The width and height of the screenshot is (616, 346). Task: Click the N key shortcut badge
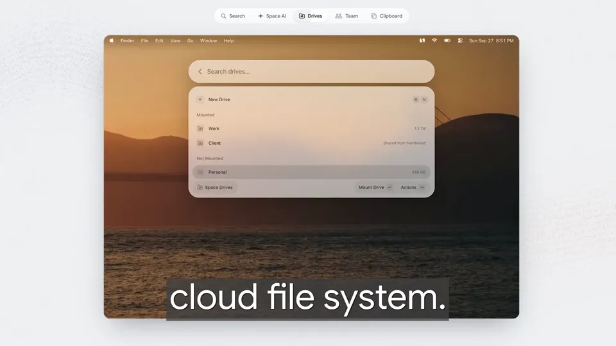424,100
